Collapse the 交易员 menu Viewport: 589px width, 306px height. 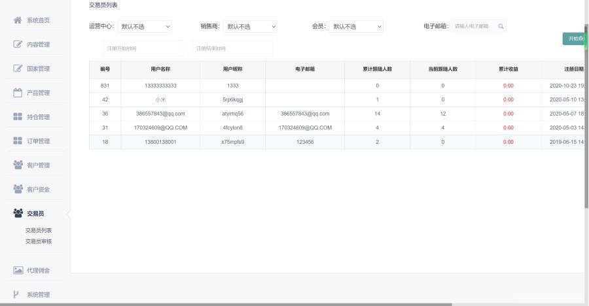(x=35, y=214)
